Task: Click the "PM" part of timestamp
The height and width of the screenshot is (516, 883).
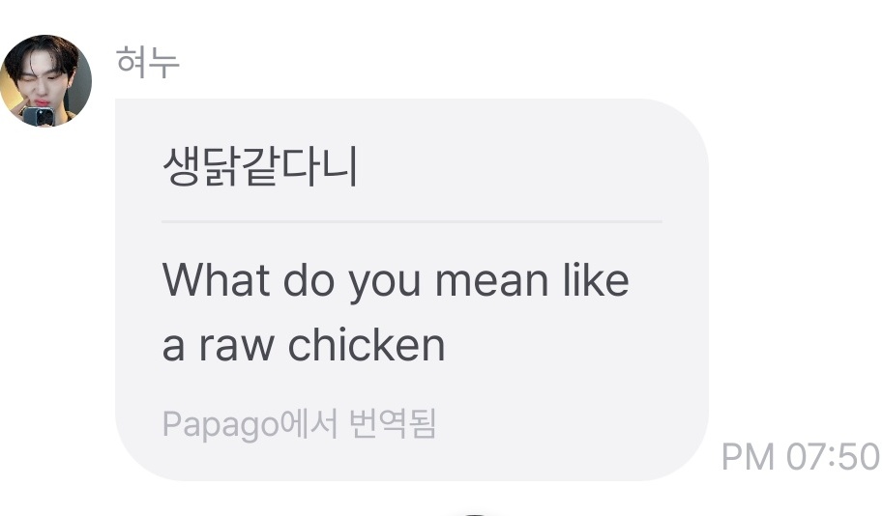Action: point(748,456)
